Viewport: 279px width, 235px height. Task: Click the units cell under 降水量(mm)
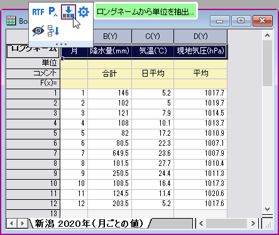click(109, 64)
